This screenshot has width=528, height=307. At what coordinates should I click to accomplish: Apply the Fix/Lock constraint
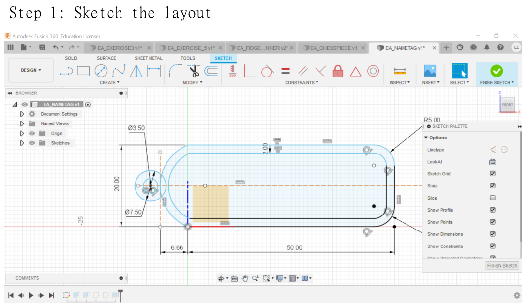[338, 71]
